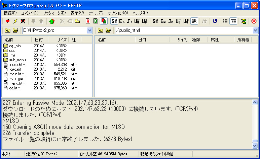
Task: Toggle ASCII transfer mode (A) button
Action: [x=88, y=21]
